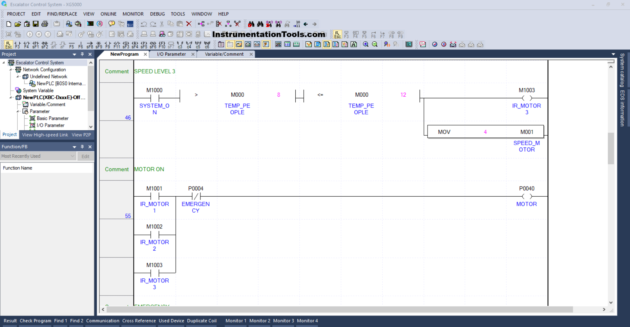Collapse the Escalator Control System tree node

click(x=4, y=63)
